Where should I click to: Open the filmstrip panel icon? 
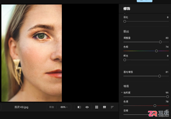click(x=104, y=107)
